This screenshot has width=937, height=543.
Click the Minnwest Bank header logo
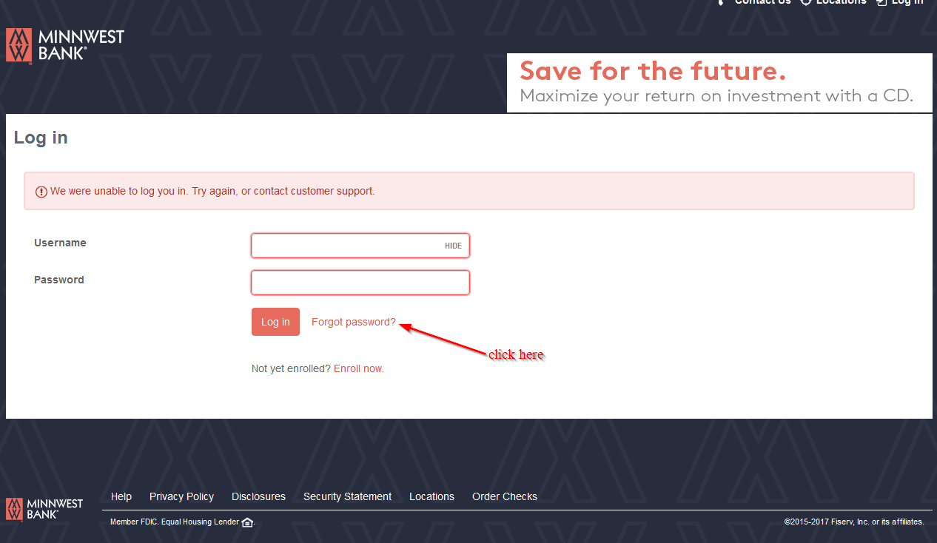65,46
